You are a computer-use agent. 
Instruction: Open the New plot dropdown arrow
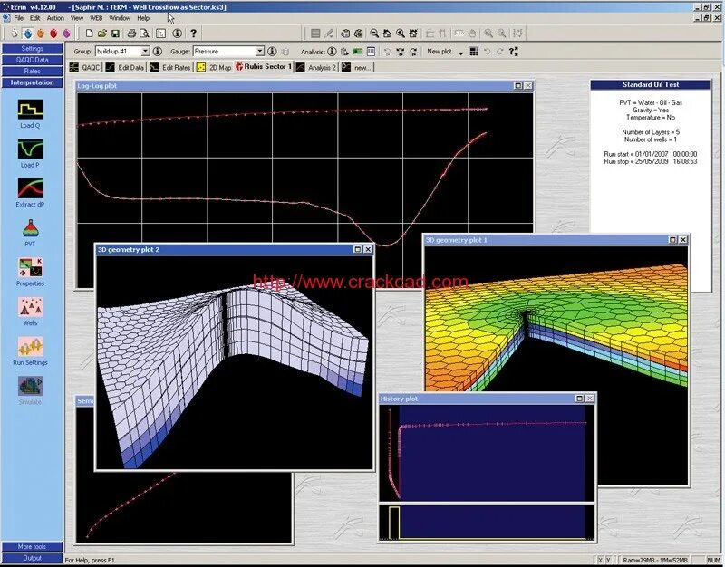460,53
